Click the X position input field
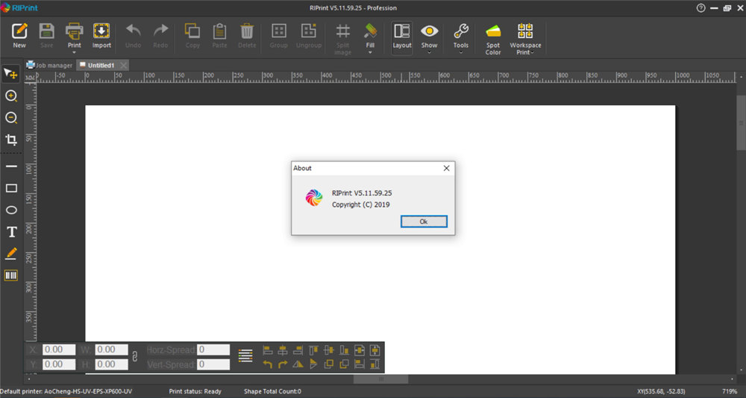The image size is (746, 398). [x=59, y=350]
